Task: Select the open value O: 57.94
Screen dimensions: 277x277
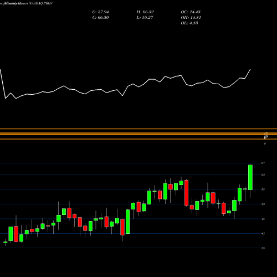Action: [x=100, y=12]
